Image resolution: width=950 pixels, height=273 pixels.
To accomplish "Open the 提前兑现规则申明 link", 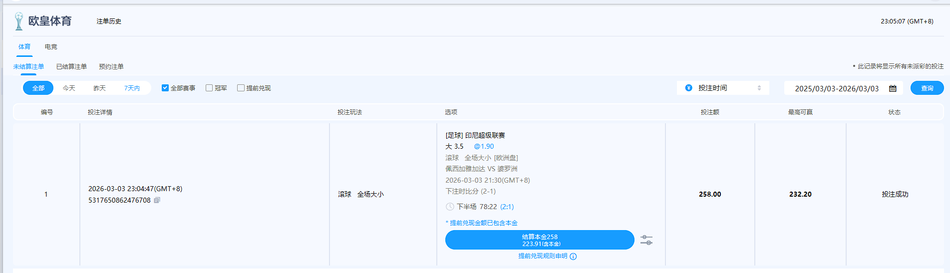I will coord(542,256).
